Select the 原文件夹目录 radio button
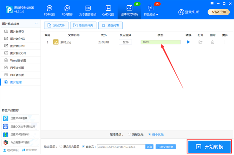Viewport: 234px width, 155px height. 61,147
